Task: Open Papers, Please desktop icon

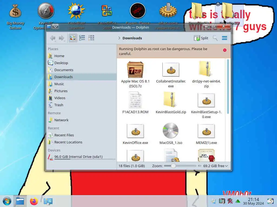Action: coord(137,11)
